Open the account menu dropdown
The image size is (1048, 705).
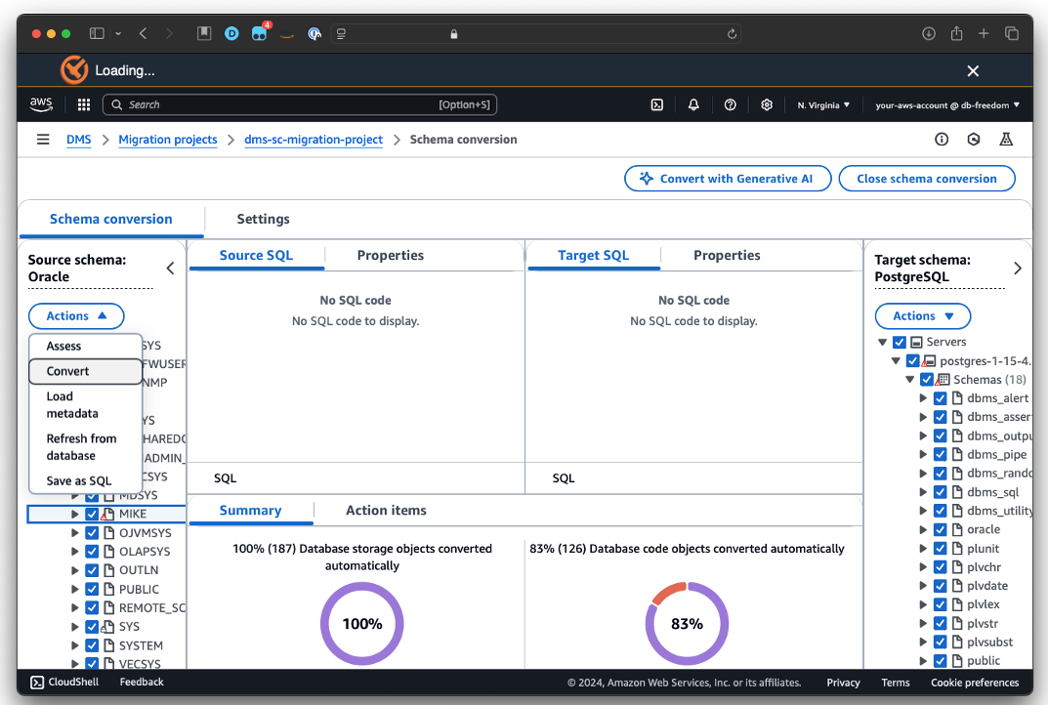pos(947,104)
